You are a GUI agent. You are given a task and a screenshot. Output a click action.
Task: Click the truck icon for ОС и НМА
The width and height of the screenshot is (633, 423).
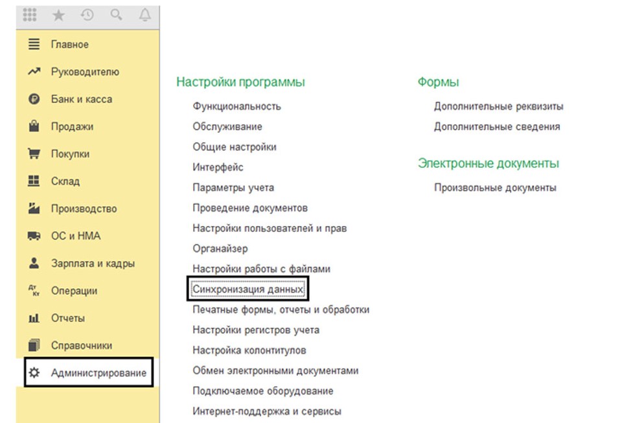(x=34, y=236)
